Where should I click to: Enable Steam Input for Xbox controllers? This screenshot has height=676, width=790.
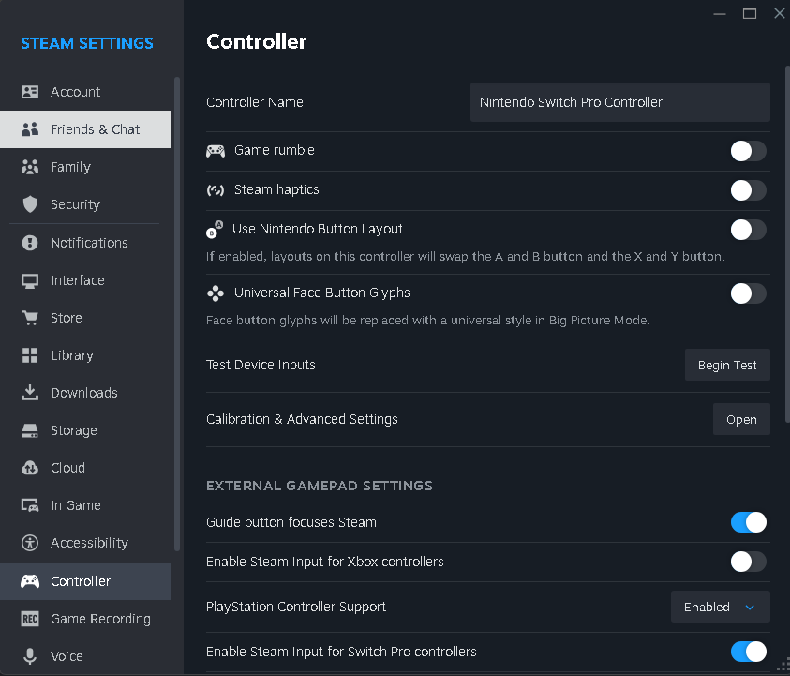(748, 562)
